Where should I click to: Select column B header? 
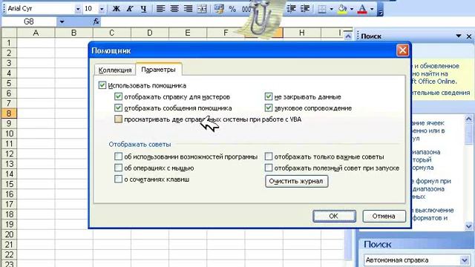click(73, 33)
